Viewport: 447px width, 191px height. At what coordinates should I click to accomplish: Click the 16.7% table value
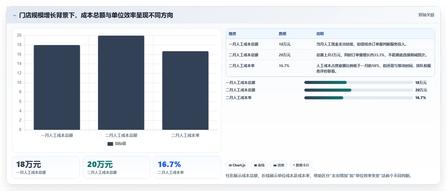[x=284, y=66]
